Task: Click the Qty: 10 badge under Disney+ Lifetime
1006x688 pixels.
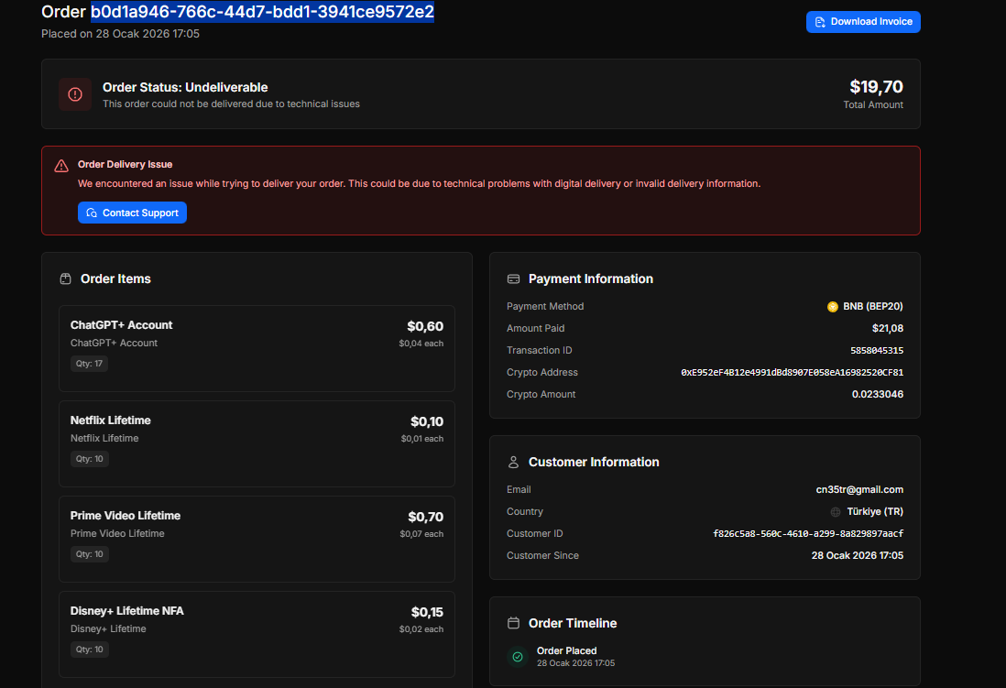Action: (x=89, y=650)
